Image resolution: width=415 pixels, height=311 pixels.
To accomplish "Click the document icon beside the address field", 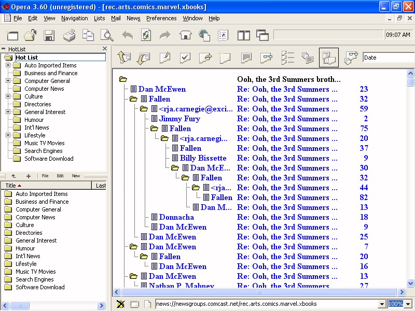I will coord(148,304).
